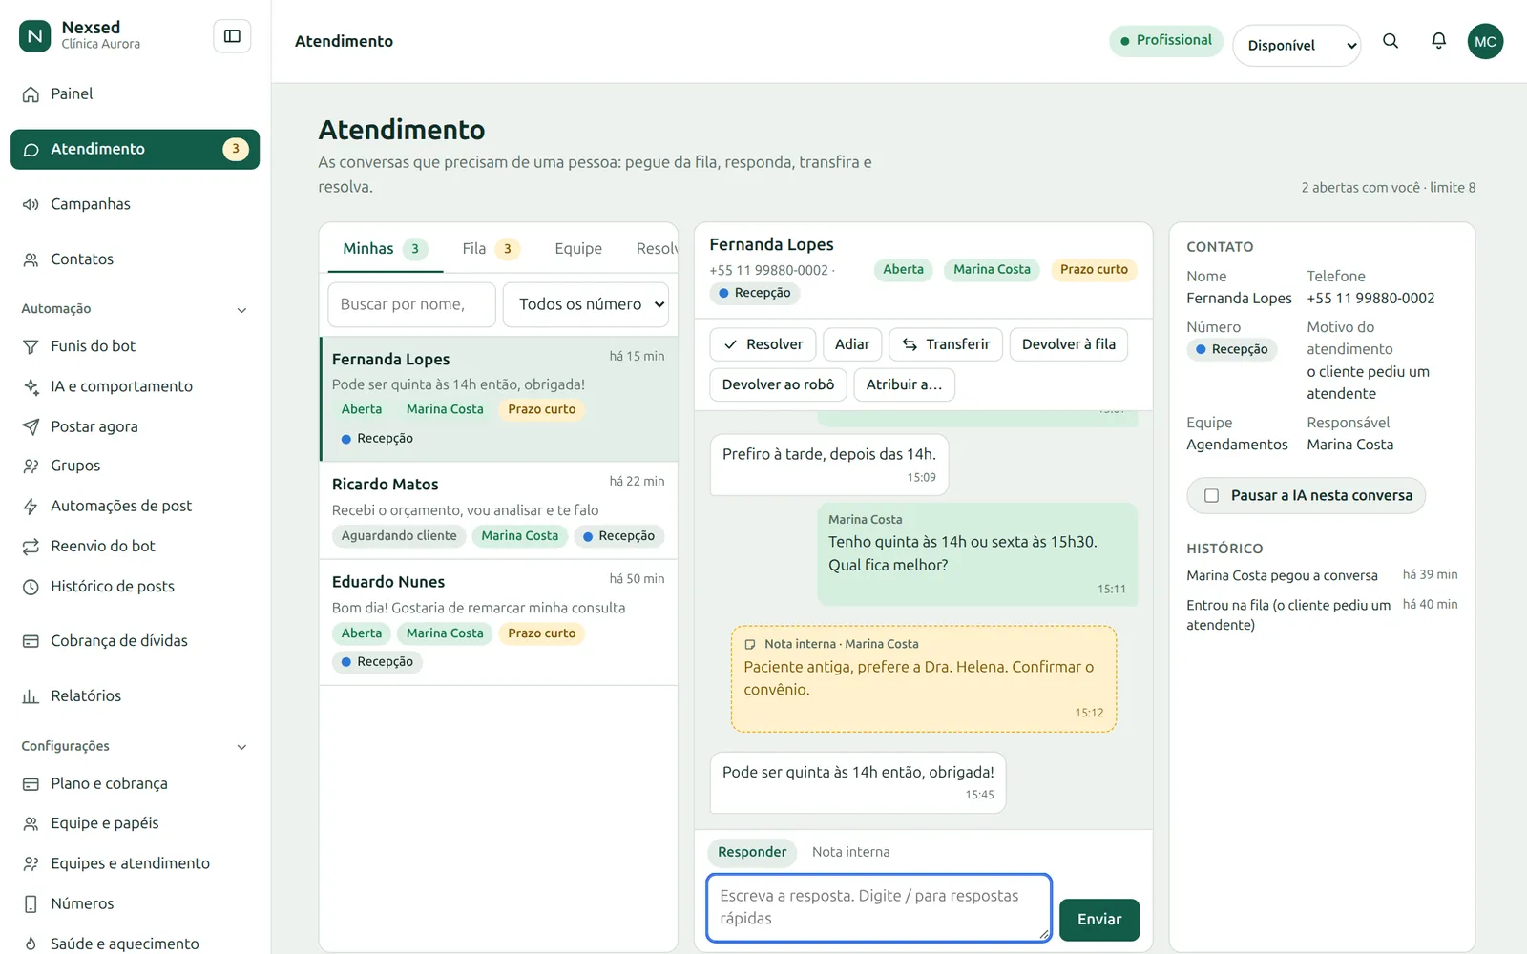This screenshot has width=1527, height=954.
Task: Open Histórico de posts clock icon
Action: click(31, 587)
